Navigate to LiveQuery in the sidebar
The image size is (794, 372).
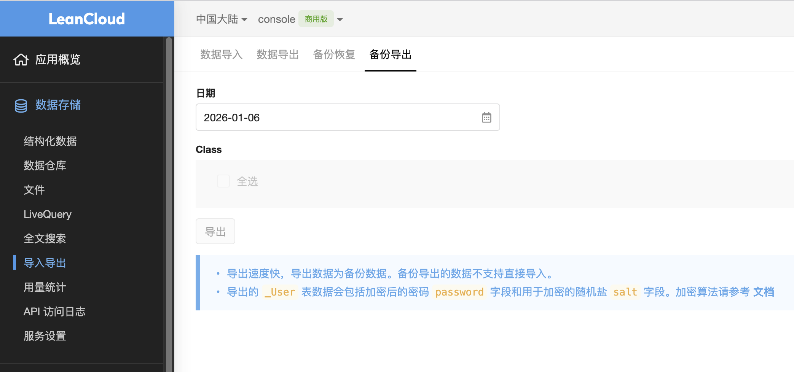point(47,214)
